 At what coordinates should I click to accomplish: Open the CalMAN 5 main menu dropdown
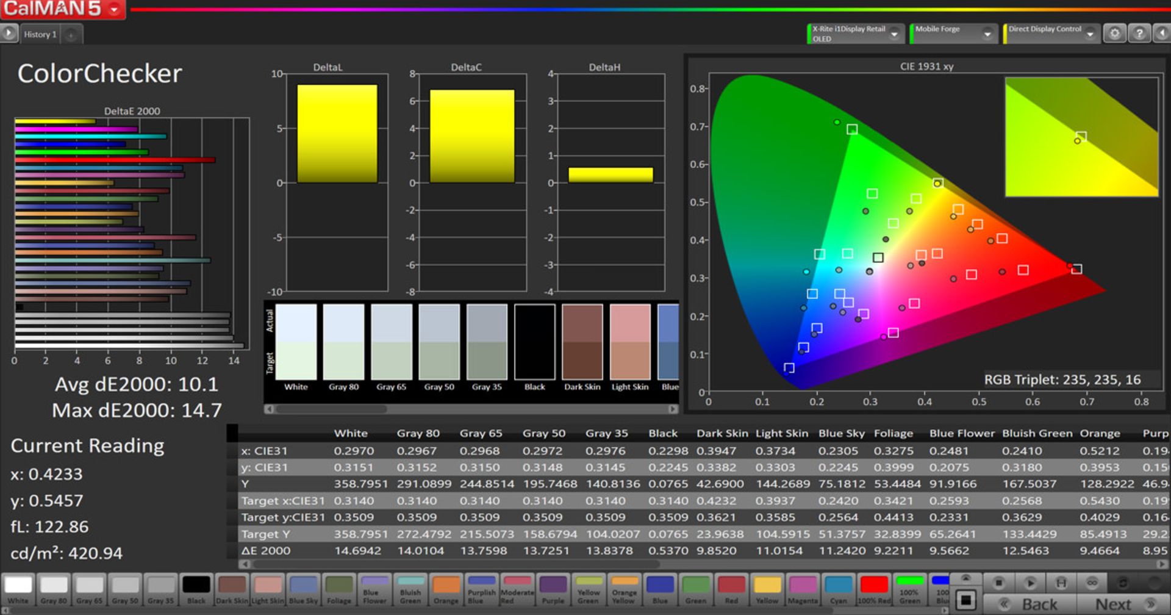click(114, 9)
